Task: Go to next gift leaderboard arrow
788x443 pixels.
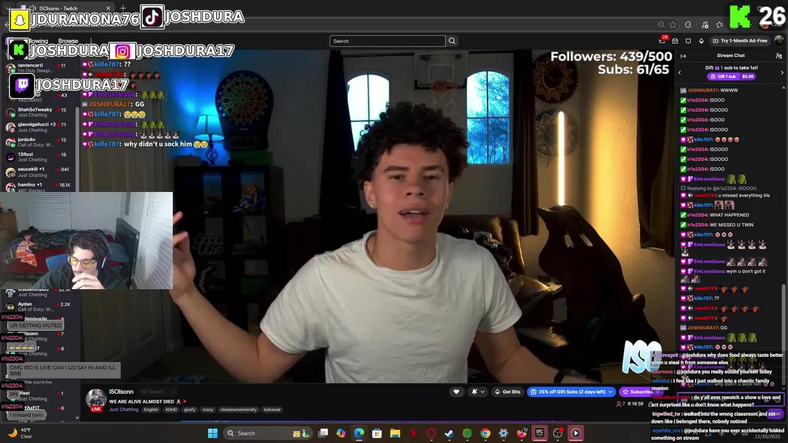Action: 782,73
